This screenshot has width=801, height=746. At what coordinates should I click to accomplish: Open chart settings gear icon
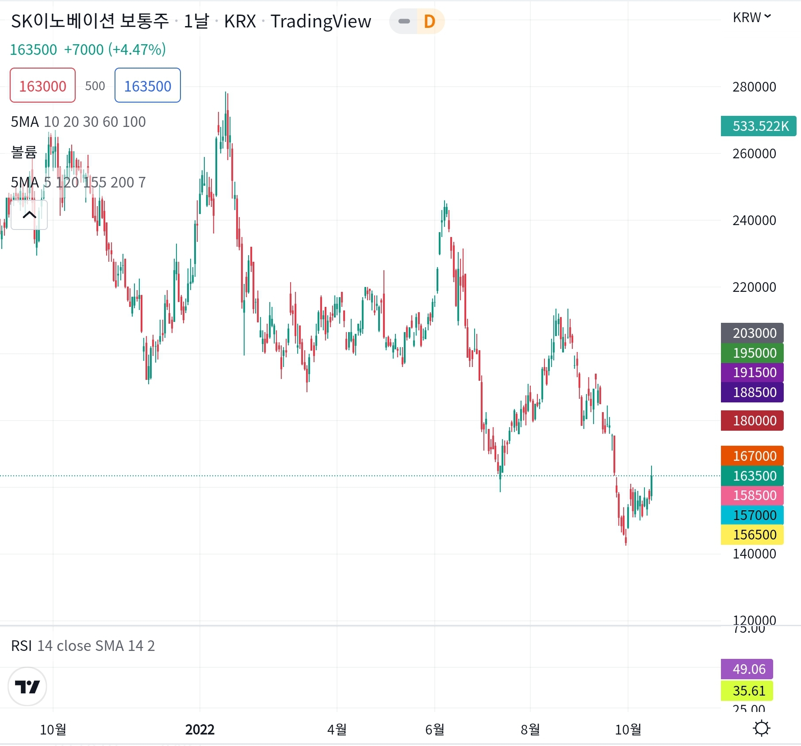(761, 728)
